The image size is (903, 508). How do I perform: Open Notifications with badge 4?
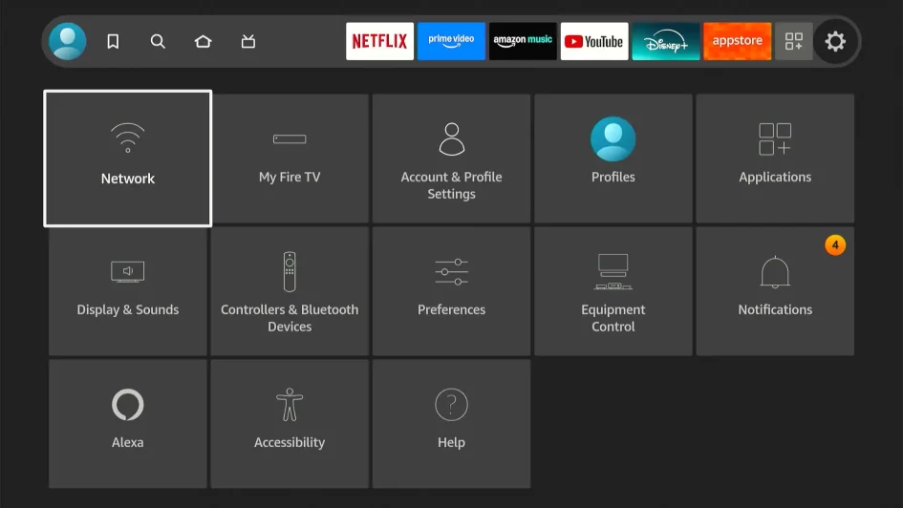coord(775,291)
